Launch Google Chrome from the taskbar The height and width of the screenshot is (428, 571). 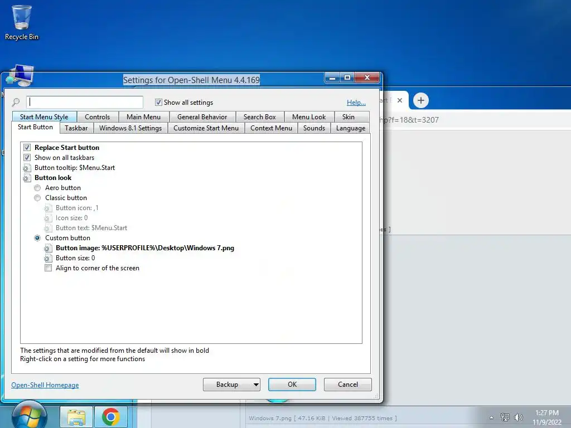pyautogui.click(x=111, y=417)
